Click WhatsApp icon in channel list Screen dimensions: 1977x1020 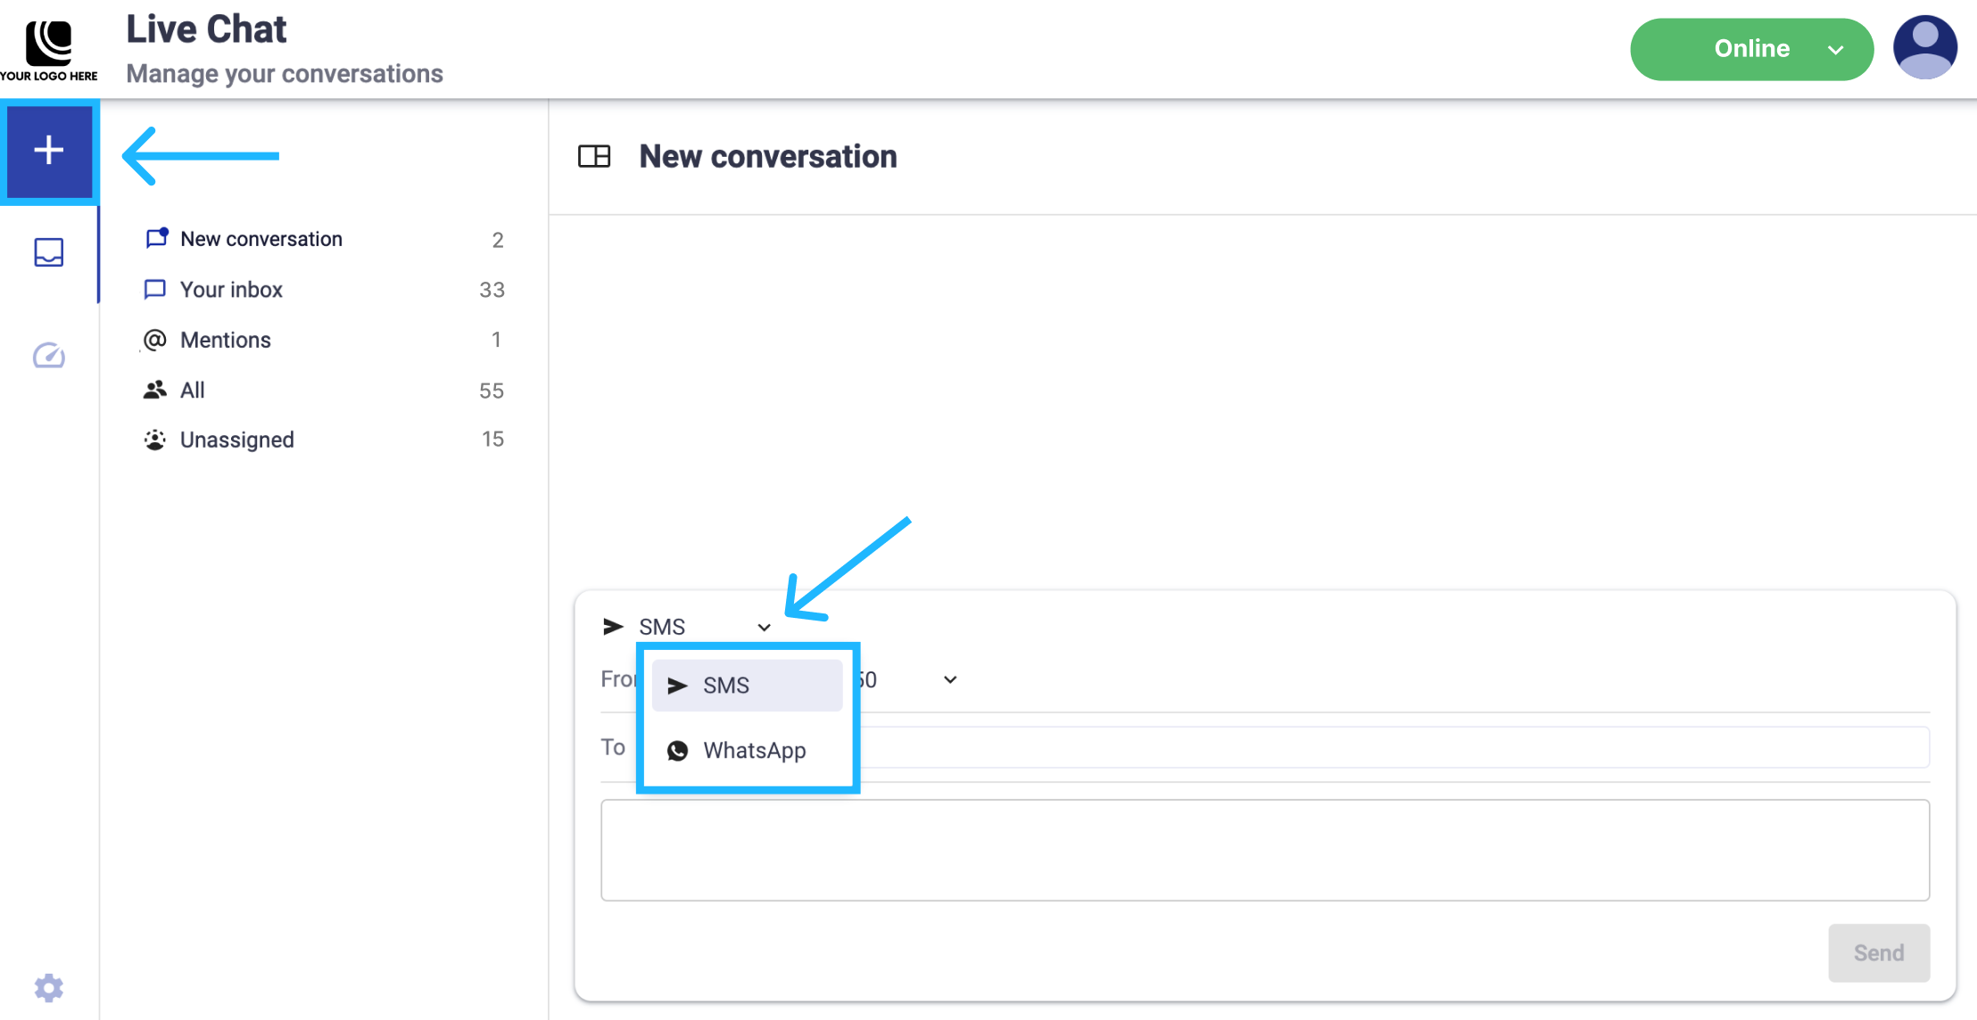678,751
